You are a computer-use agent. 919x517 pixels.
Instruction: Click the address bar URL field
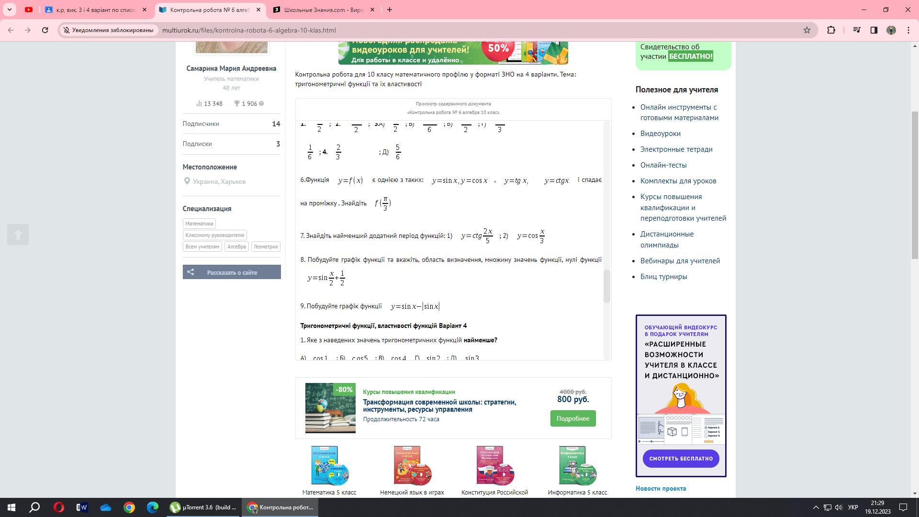tap(431, 30)
